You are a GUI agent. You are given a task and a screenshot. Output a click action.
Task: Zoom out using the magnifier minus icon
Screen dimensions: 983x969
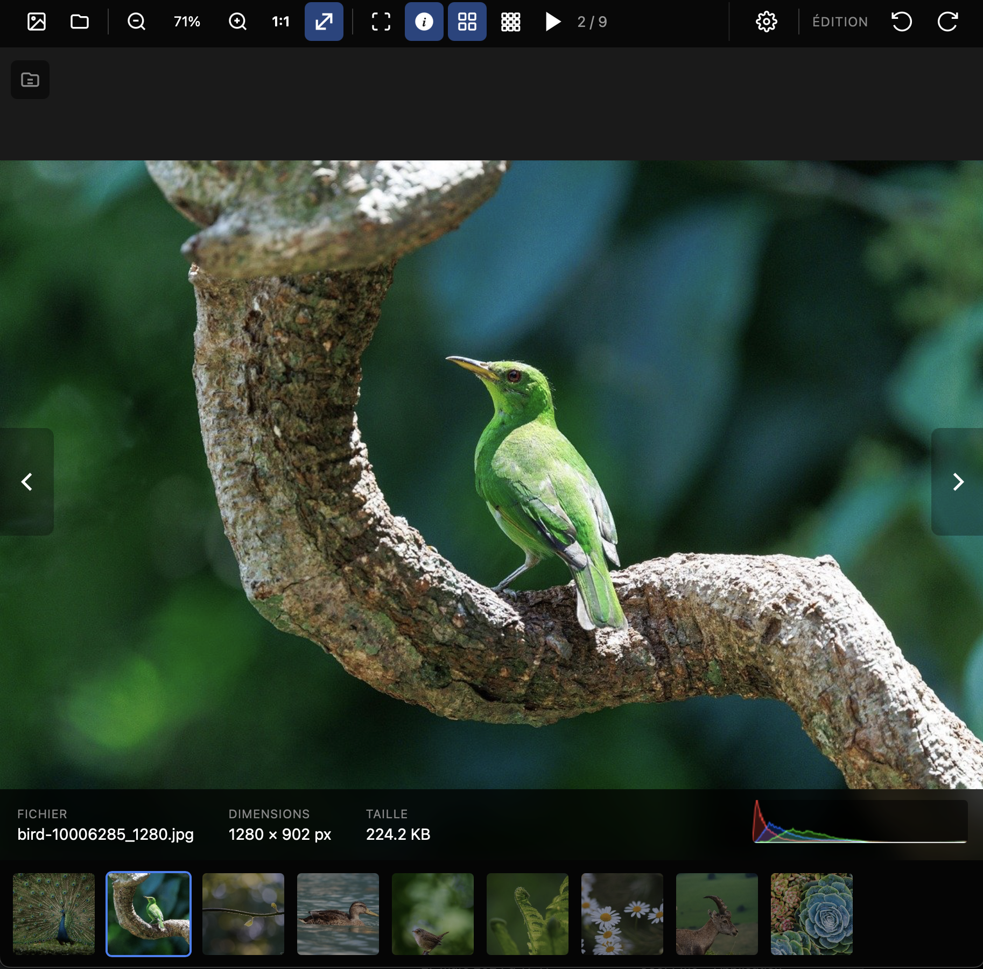136,22
